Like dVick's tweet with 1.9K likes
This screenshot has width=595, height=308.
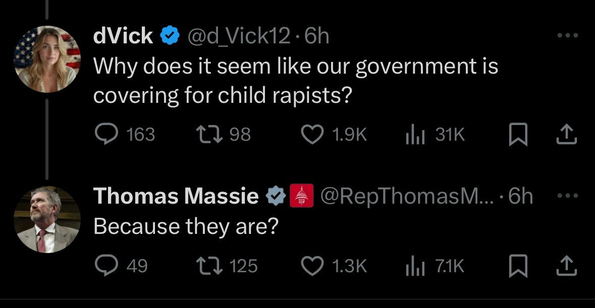(x=312, y=135)
